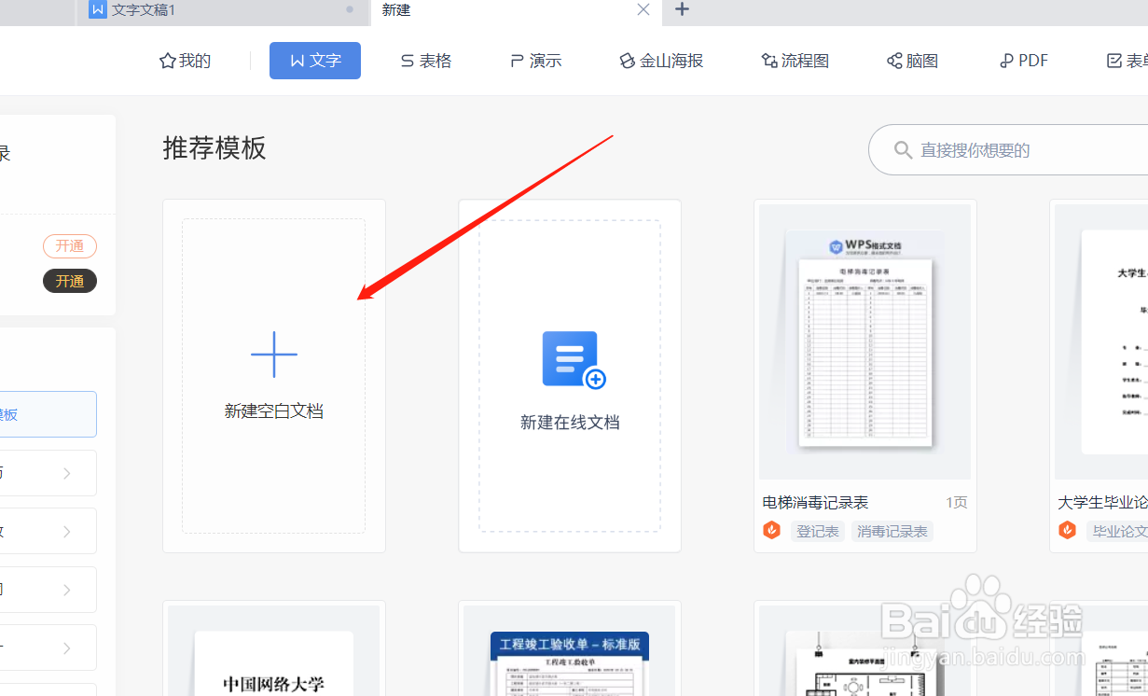Screen dimensions: 1148x696
Task: Open the 我的 (My) tab with star icon
Action: (186, 61)
